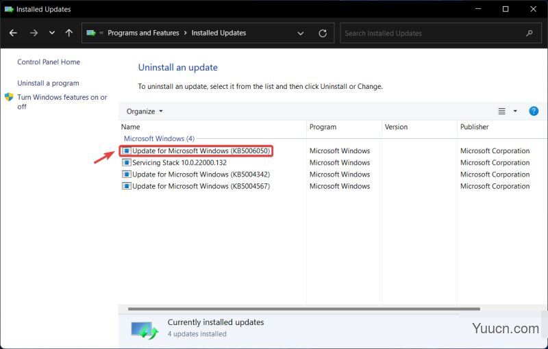Click the search magnifier icon

pyautogui.click(x=529, y=33)
